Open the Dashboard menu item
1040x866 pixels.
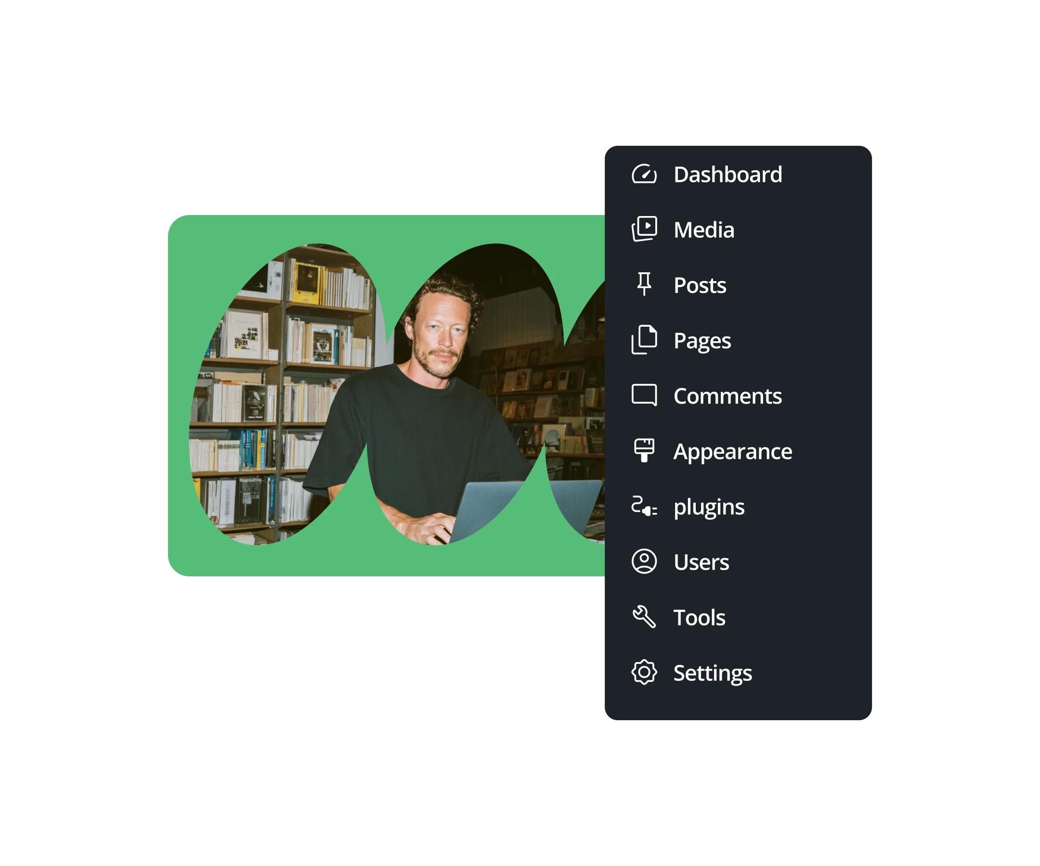[728, 174]
